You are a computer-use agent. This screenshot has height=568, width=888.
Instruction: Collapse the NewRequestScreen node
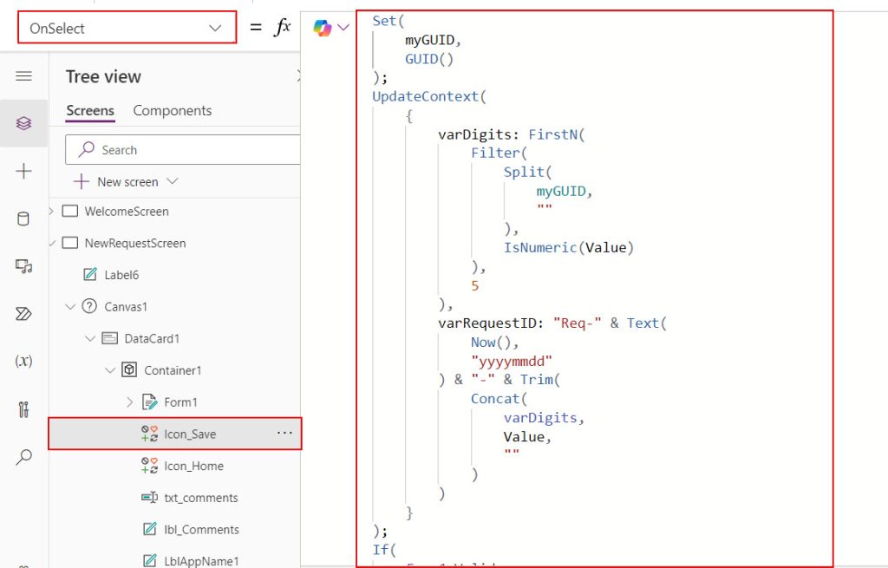click(x=52, y=243)
